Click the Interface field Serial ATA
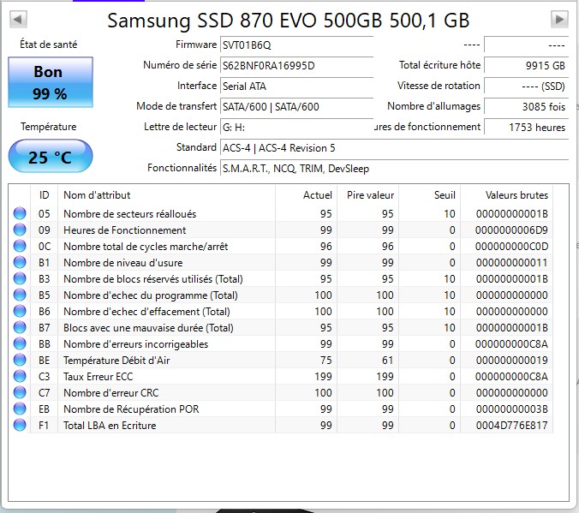 tap(296, 86)
